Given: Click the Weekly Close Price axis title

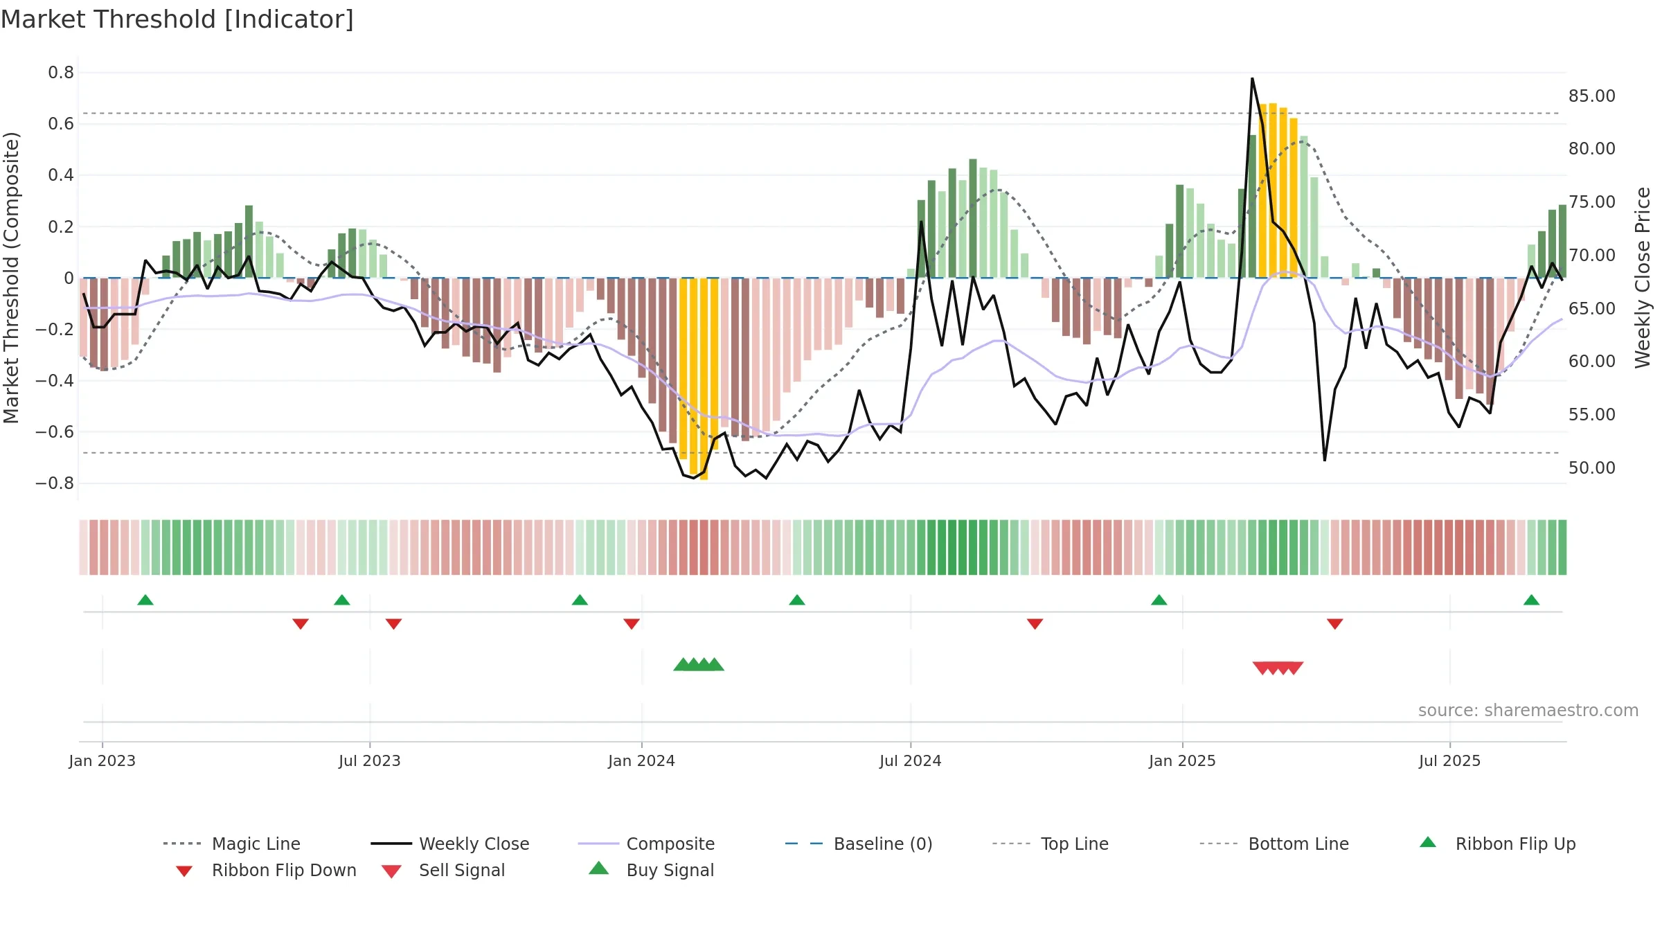Looking at the screenshot, I should pyautogui.click(x=1643, y=277).
